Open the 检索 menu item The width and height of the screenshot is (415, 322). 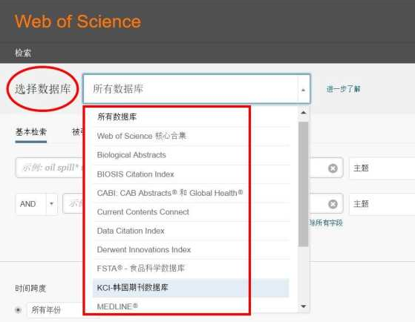coord(23,53)
